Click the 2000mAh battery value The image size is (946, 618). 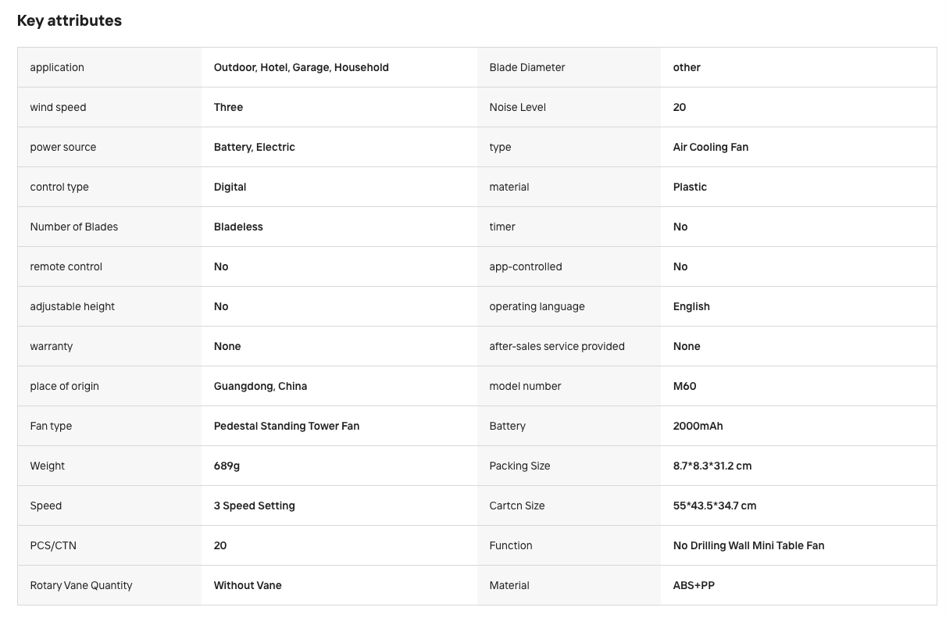[x=698, y=426]
